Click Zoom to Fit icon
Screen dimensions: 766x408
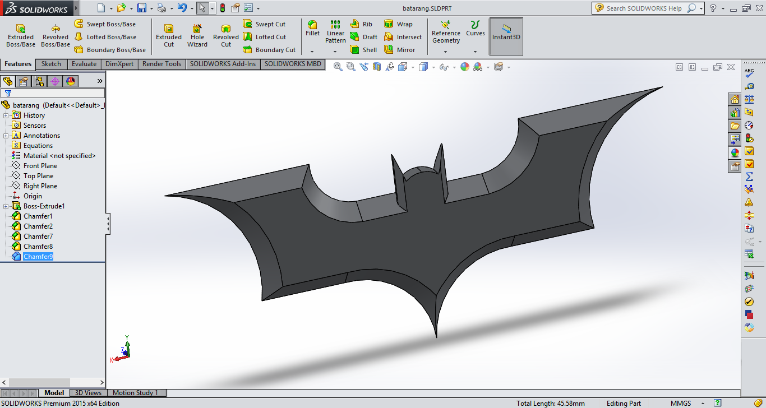[338, 67]
